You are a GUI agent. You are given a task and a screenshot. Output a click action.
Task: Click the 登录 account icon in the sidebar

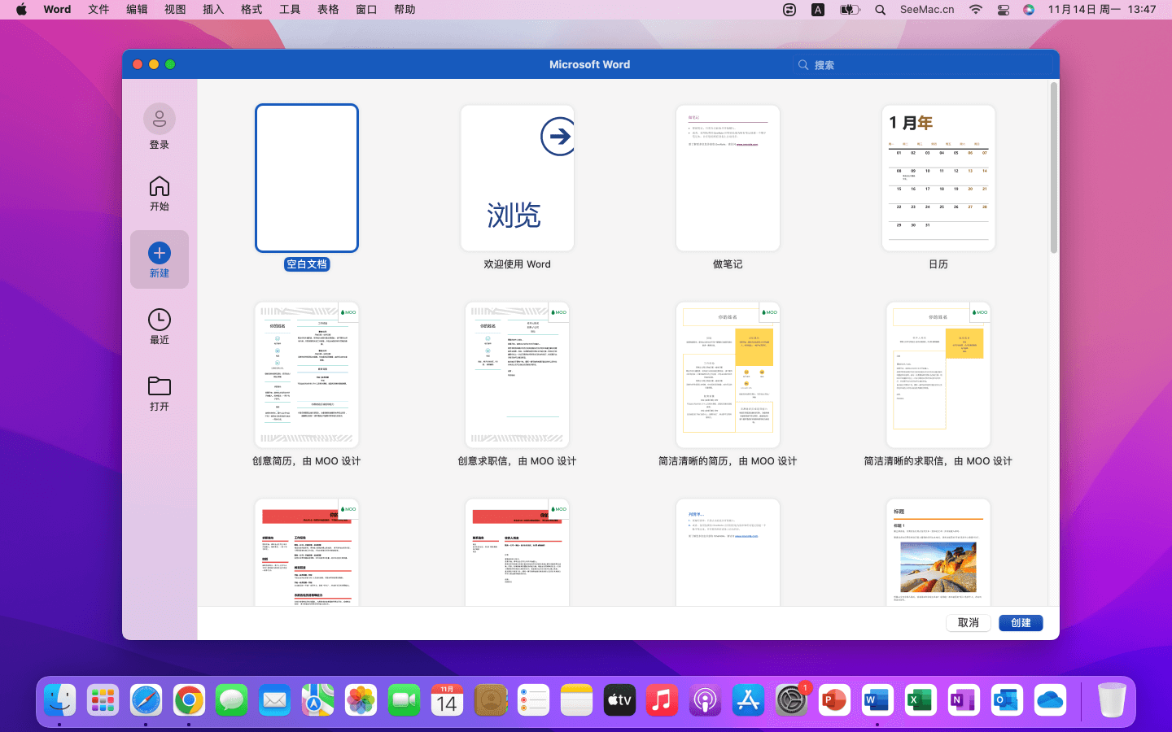tap(160, 120)
